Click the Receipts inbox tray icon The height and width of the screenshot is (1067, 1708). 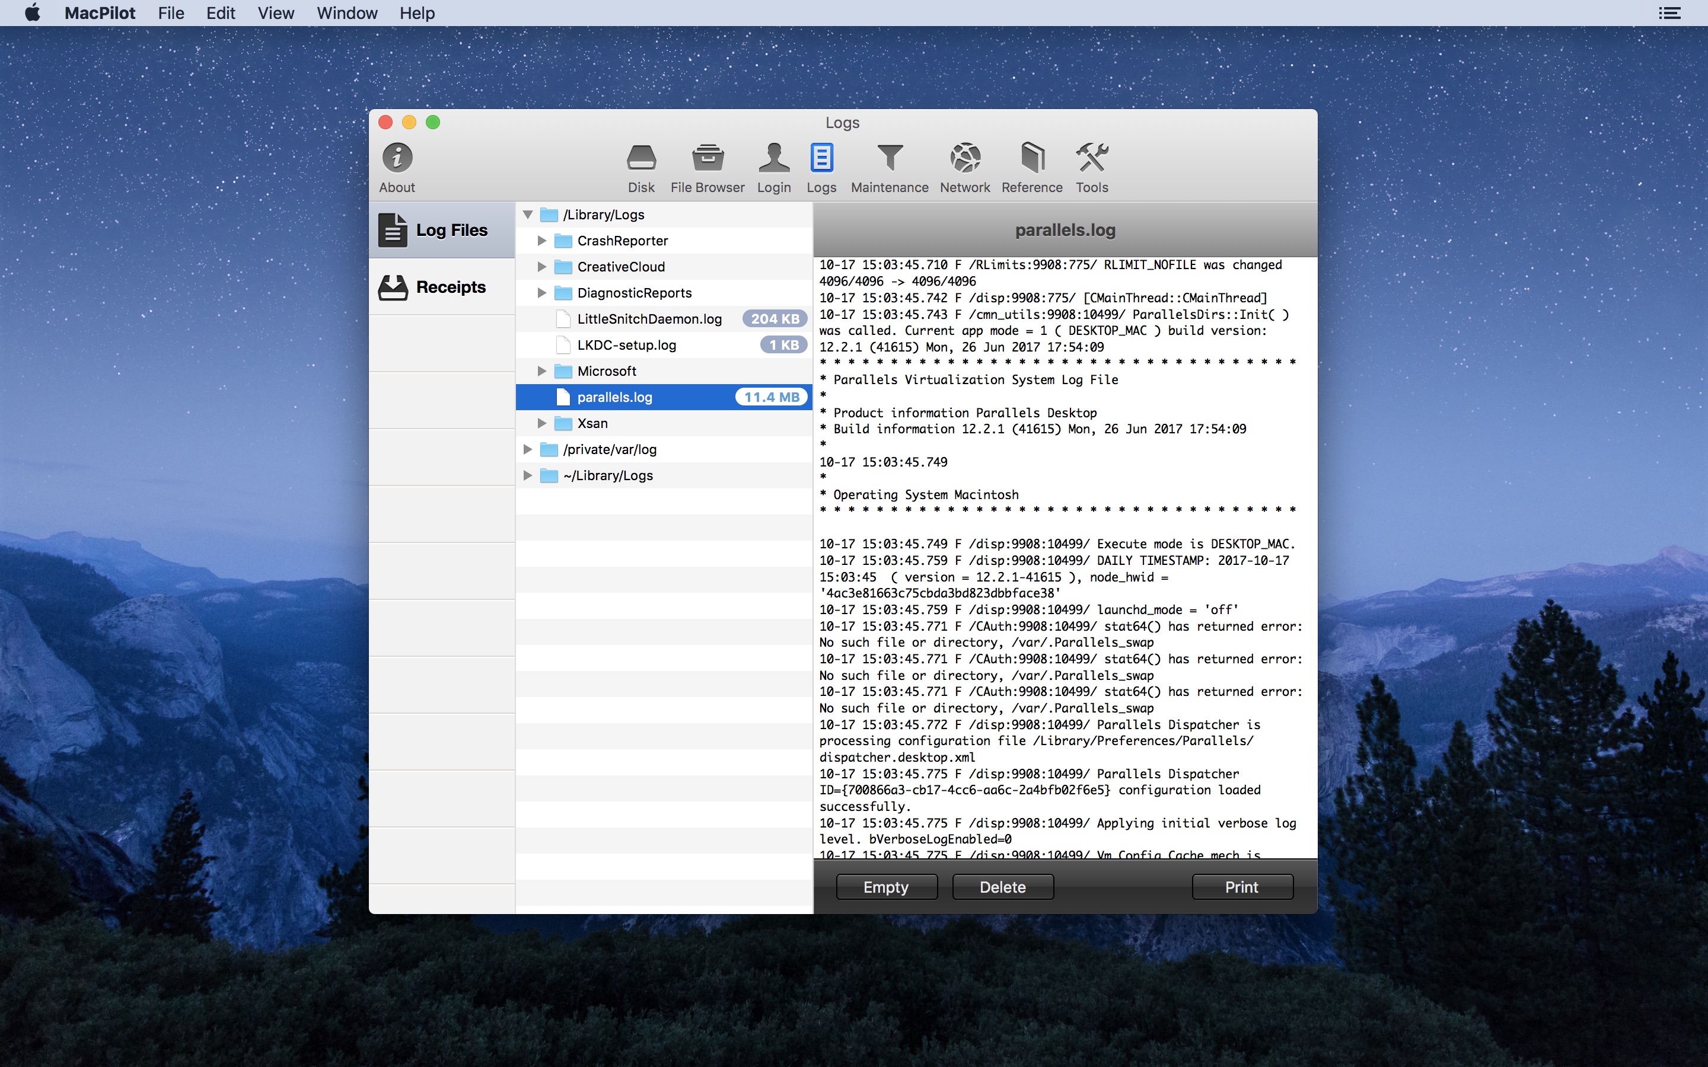tap(393, 287)
